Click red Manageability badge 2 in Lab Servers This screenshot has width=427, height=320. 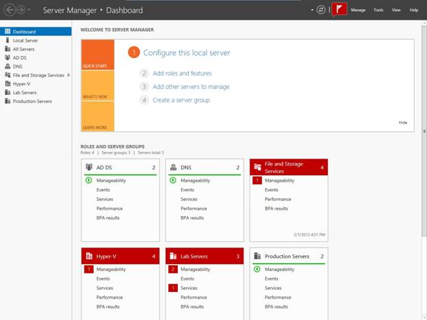click(x=173, y=269)
